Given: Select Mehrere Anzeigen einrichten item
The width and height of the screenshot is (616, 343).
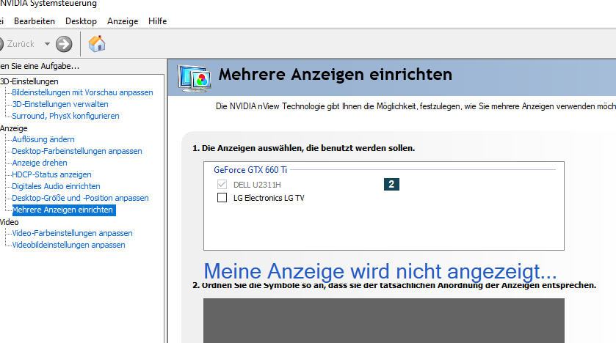Looking at the screenshot, I should (x=64, y=210).
